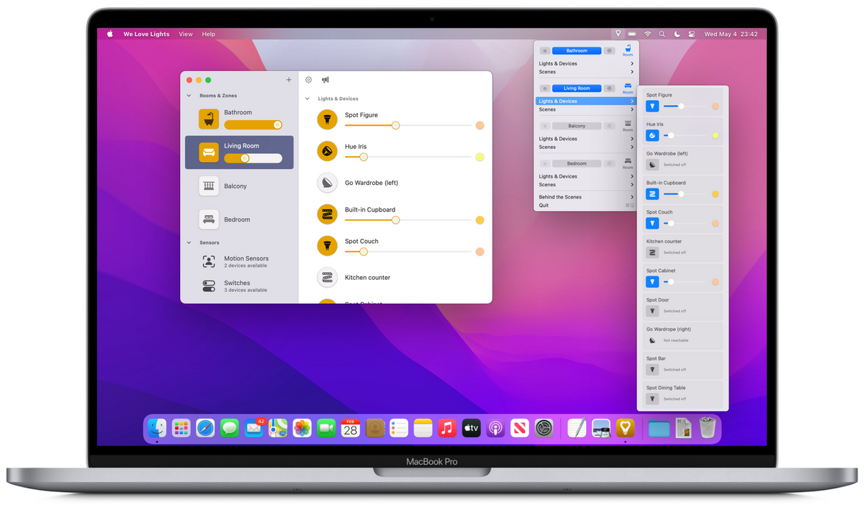Collapse the Rooms & Zones section
The width and height of the screenshot is (864, 518).
(x=189, y=96)
